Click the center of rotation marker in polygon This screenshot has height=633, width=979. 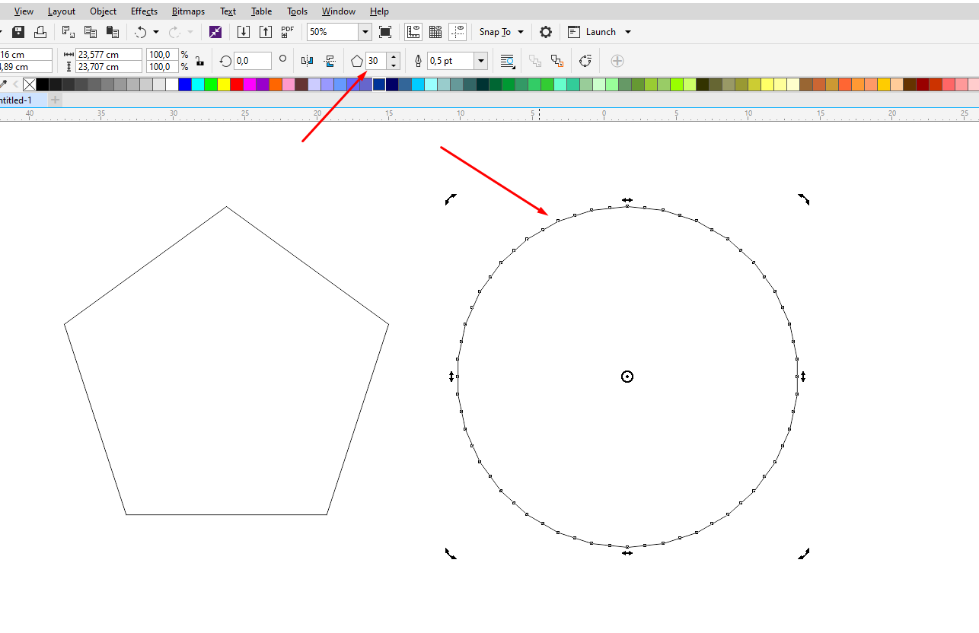point(627,377)
